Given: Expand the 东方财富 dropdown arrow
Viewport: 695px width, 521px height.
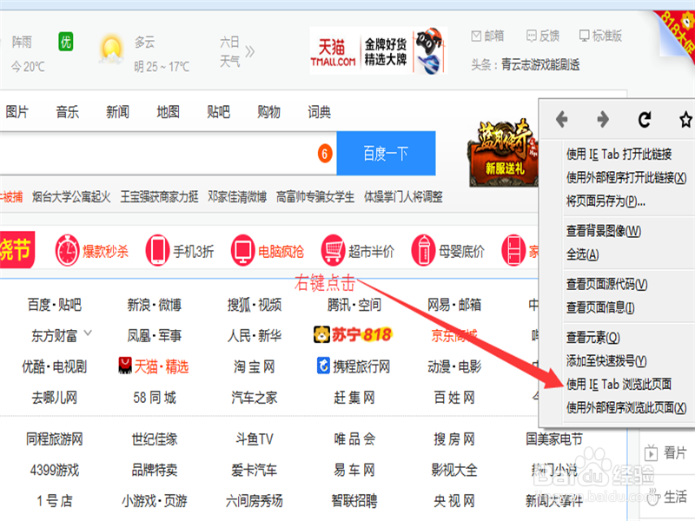Looking at the screenshot, I should [88, 333].
